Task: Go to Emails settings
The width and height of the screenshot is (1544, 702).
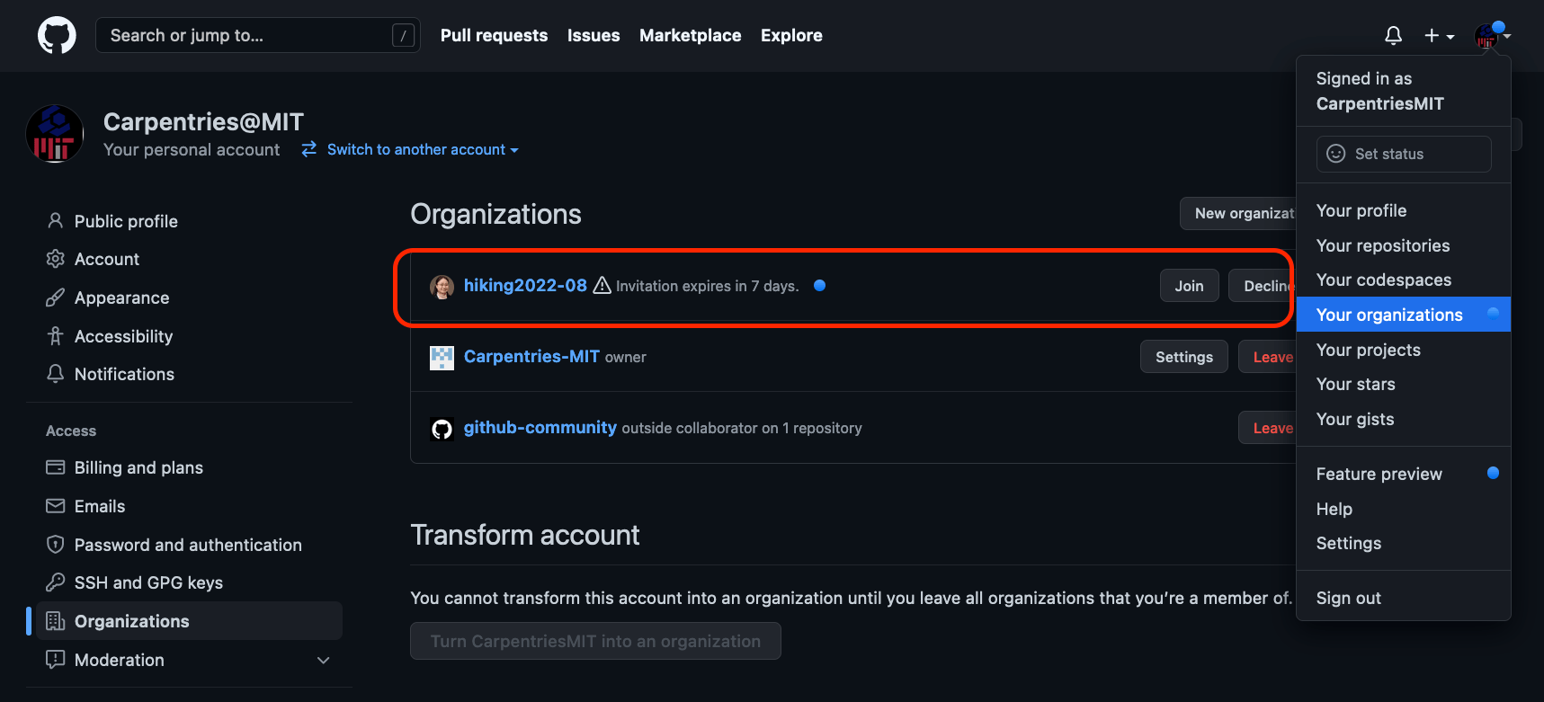Action: (189, 506)
